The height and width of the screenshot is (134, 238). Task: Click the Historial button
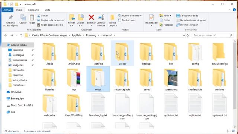[166, 25]
